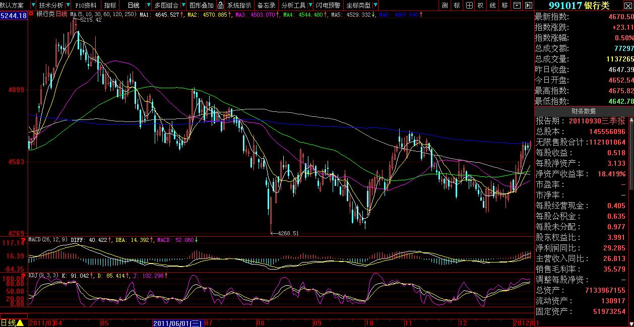
Task: Click the 5215.42 high price annotation
Action: [90, 20]
